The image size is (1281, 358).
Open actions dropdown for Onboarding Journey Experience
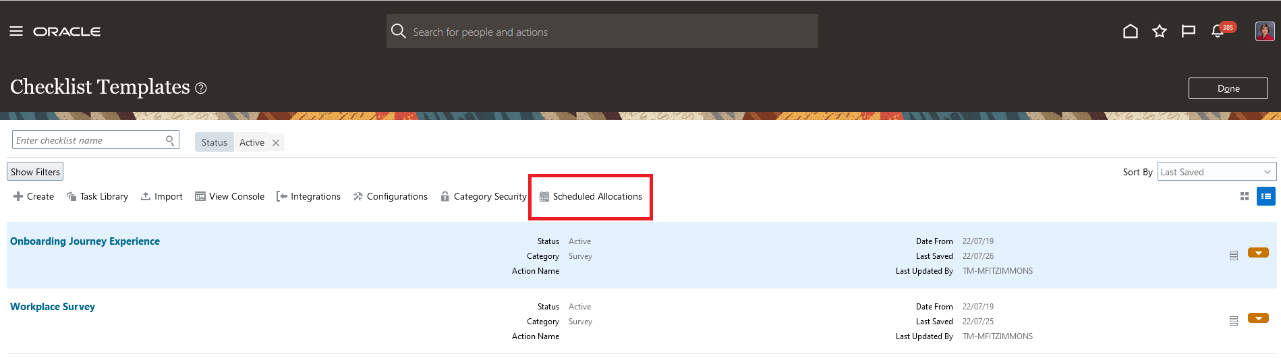pos(1258,253)
